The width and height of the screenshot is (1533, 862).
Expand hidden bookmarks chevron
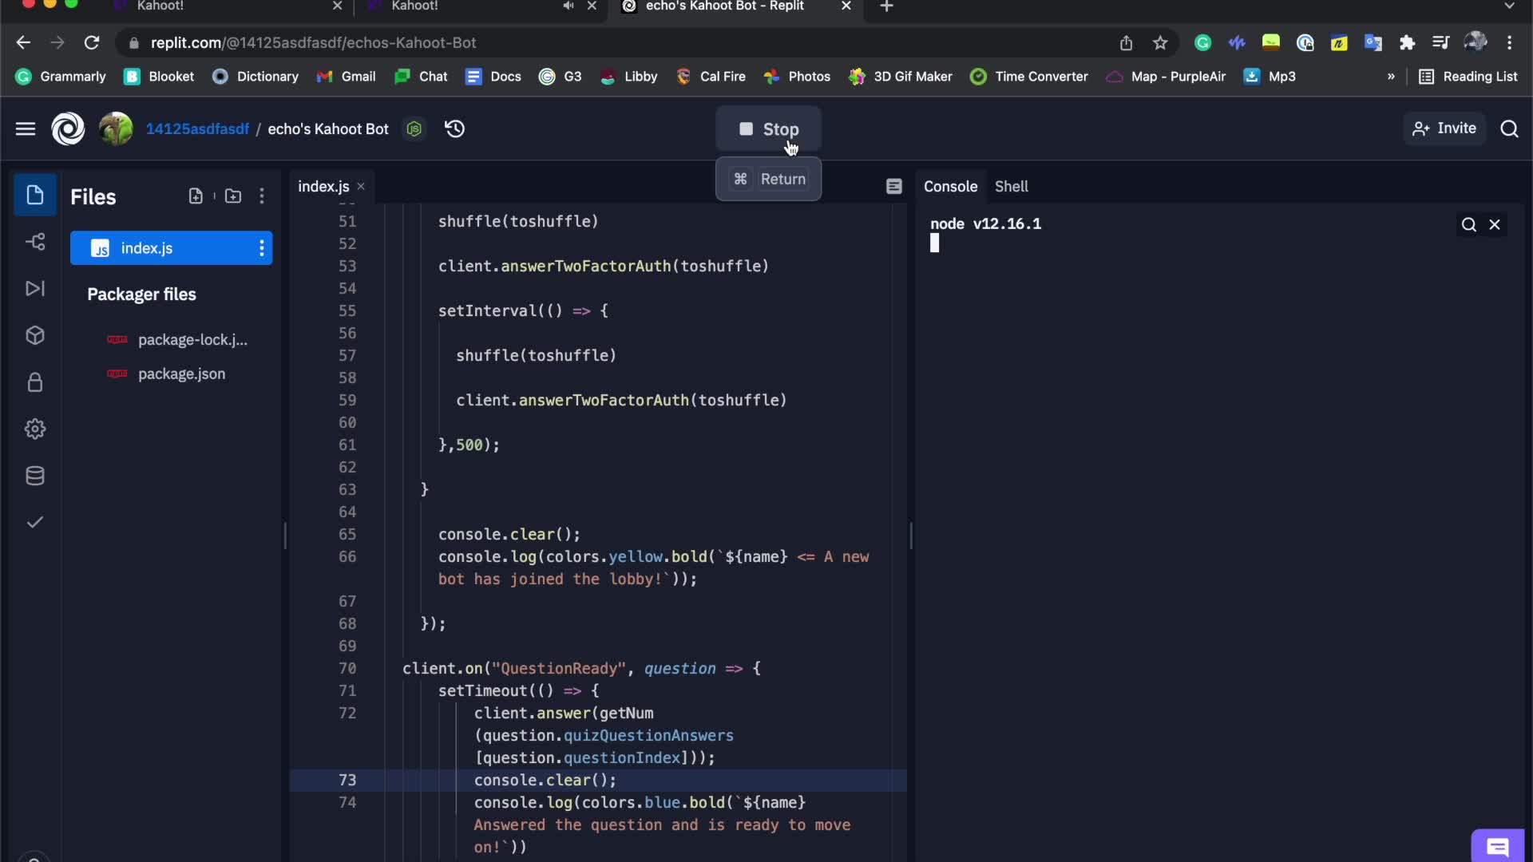pyautogui.click(x=1391, y=77)
